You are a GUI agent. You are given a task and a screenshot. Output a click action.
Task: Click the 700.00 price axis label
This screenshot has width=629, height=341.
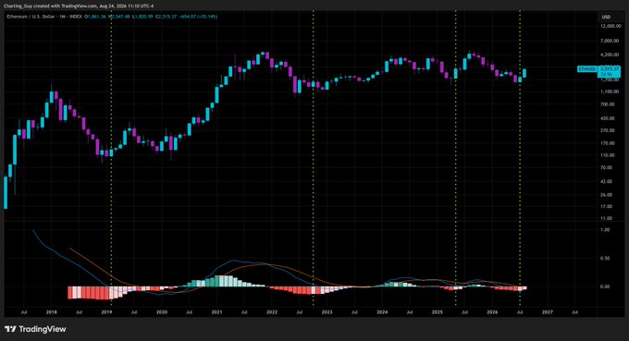(608, 104)
